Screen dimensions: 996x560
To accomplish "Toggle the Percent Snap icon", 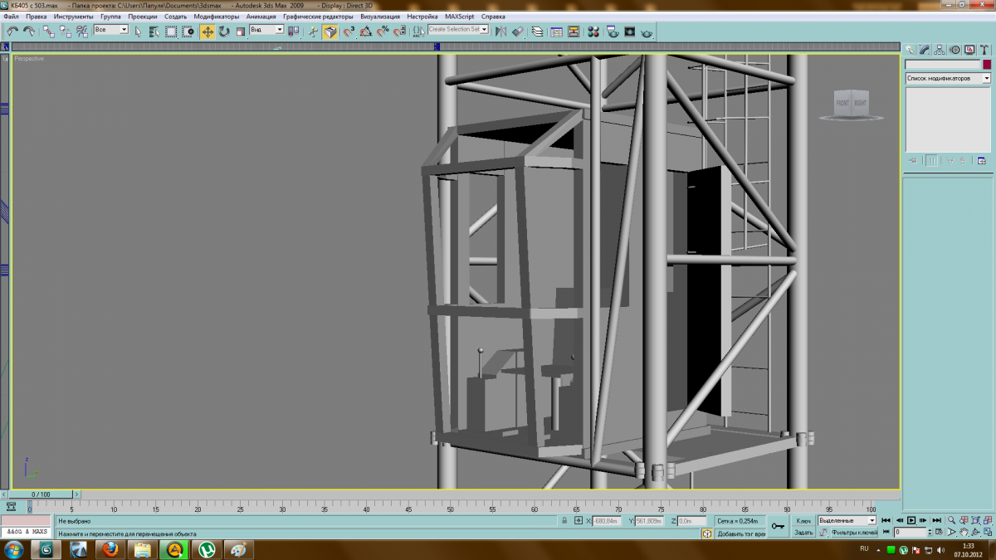I will pyautogui.click(x=383, y=32).
